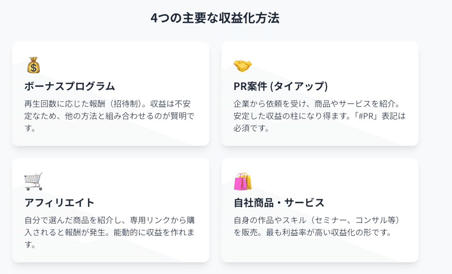Screen dimensions: 452x274
Task: Click the affiliate description paragraph
Action: tap(110, 232)
